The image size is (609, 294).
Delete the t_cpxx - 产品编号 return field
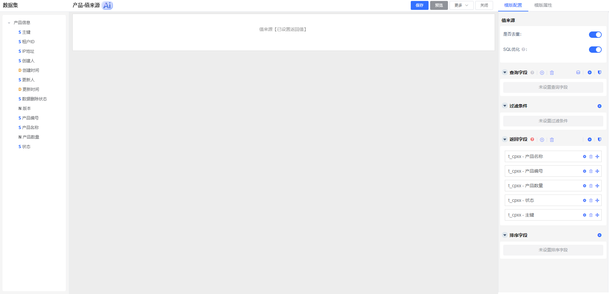[x=591, y=171]
